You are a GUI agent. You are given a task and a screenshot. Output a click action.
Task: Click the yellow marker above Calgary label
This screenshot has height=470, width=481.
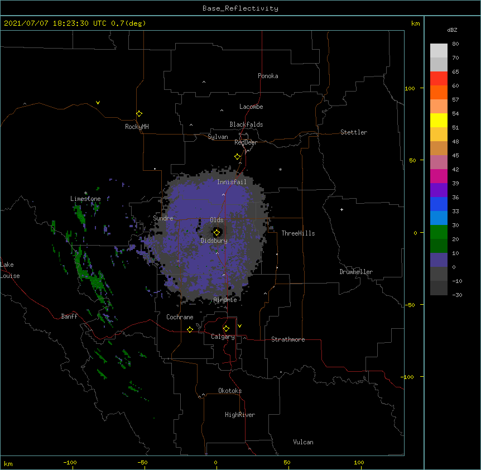(226, 329)
